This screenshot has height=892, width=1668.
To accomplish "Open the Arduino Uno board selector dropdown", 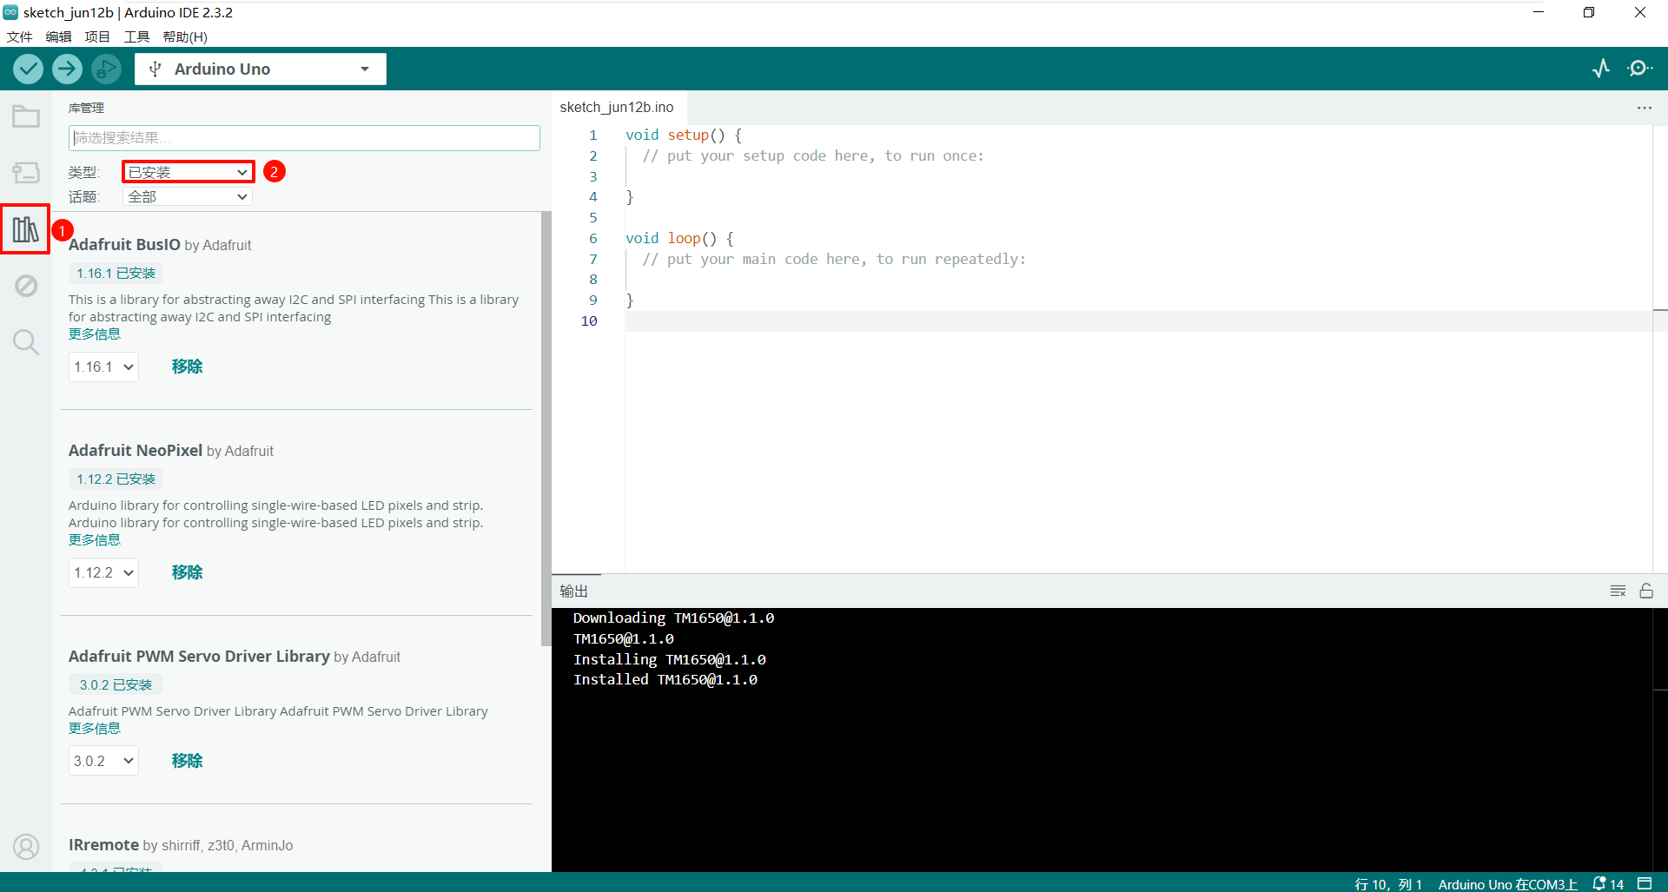I will (x=261, y=69).
